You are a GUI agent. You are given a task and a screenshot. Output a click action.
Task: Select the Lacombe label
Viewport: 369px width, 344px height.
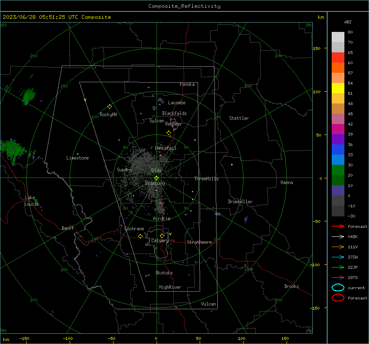[177, 103]
